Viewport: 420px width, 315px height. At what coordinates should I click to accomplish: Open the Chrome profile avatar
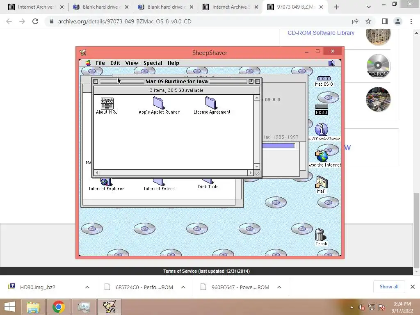pyautogui.click(x=398, y=21)
